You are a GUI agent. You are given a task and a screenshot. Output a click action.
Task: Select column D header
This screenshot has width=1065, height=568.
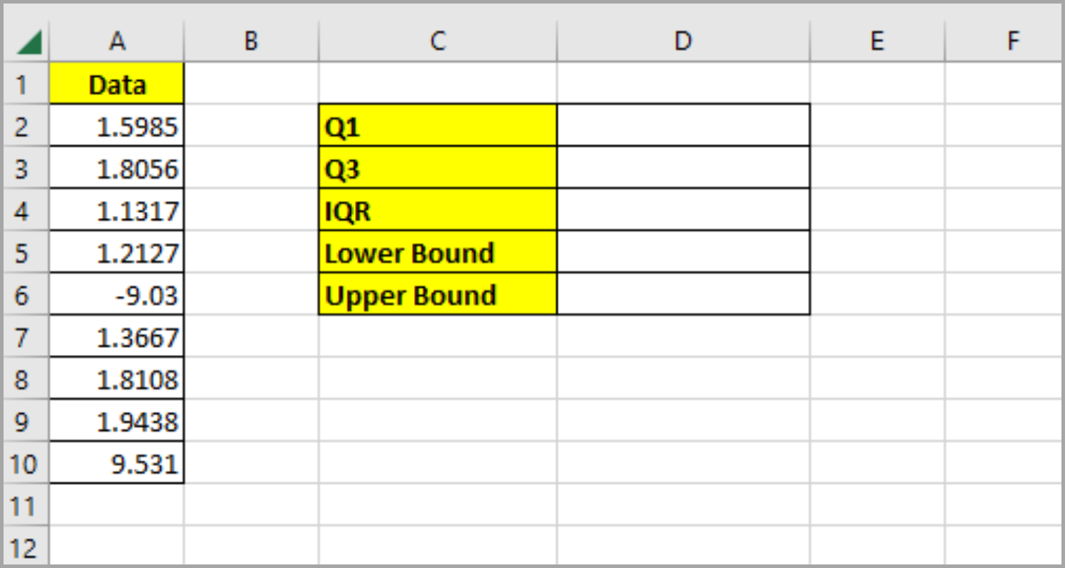click(682, 42)
